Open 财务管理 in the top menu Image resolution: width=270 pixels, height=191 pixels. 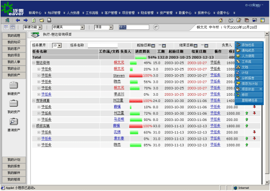[x=147, y=13]
